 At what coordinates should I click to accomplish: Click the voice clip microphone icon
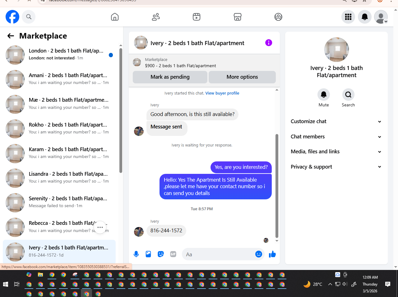(136, 254)
